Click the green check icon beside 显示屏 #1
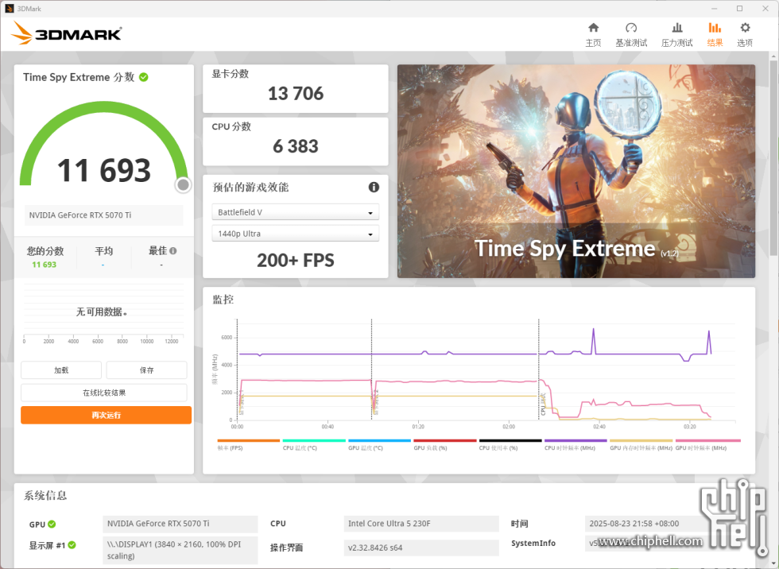 tap(72, 545)
